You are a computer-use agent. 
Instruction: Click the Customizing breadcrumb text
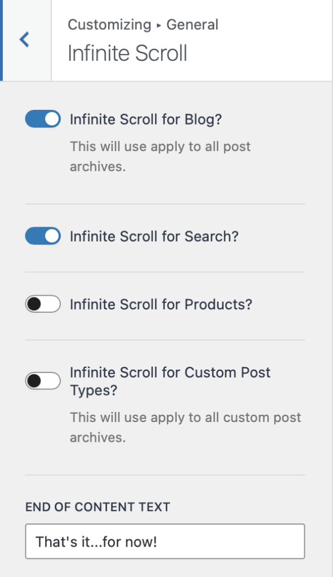[x=110, y=24]
